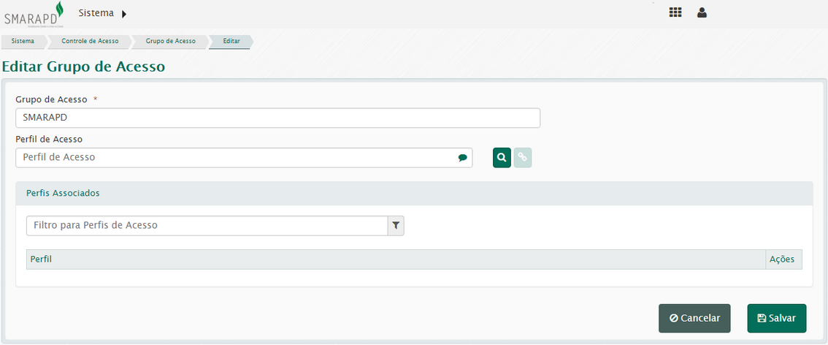Image resolution: width=828 pixels, height=345 pixels.
Task: Click the speech bubble icon in Perfil field
Action: (x=462, y=158)
